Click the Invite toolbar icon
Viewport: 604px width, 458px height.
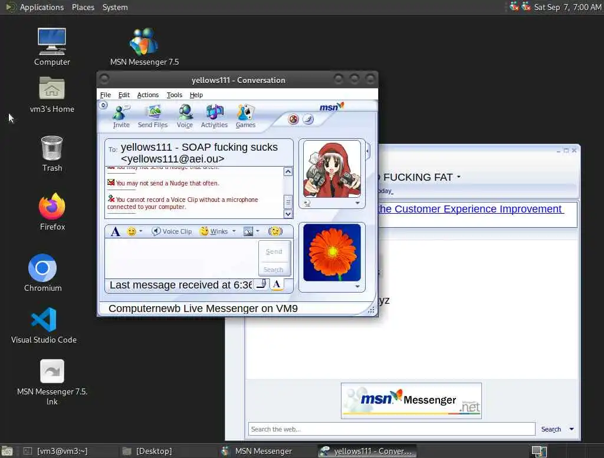click(121, 117)
